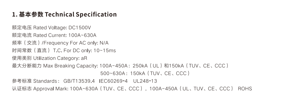Viewport: 302px width, 97px height.
Task: Click the ROHS approval text
Action: [245, 89]
